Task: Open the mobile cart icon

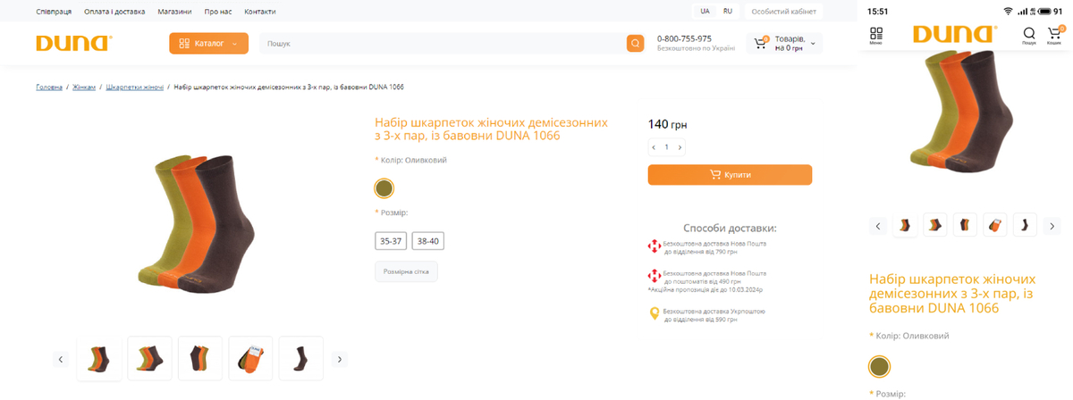Action: (x=1054, y=35)
